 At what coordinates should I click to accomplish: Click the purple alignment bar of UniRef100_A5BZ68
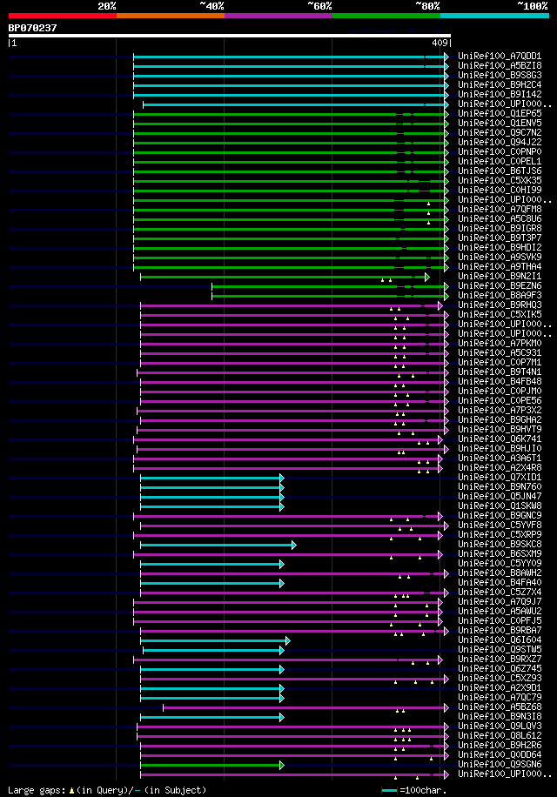[306, 707]
